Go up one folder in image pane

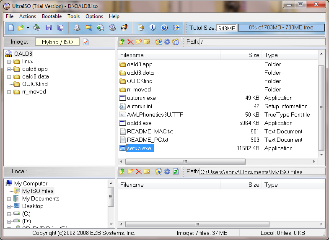click(x=122, y=42)
